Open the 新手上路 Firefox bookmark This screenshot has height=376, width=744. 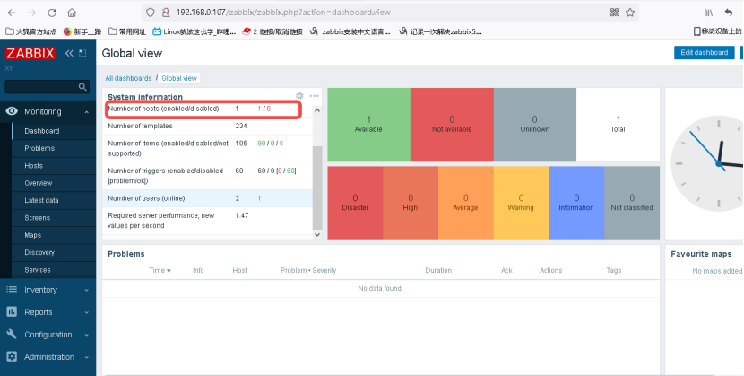point(82,31)
